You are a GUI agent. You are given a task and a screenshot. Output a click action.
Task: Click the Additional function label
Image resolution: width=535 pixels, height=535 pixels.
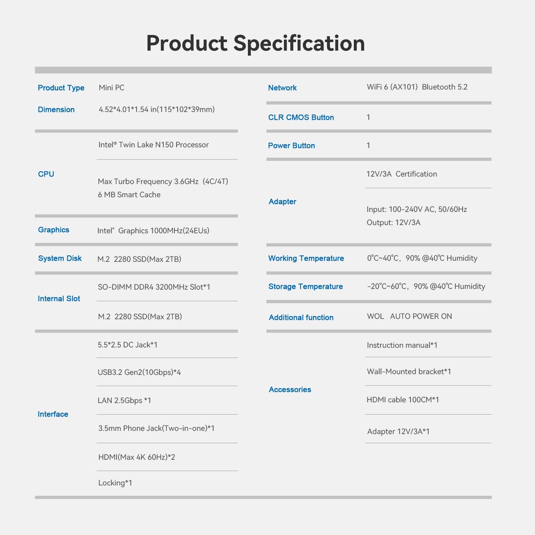[301, 317]
